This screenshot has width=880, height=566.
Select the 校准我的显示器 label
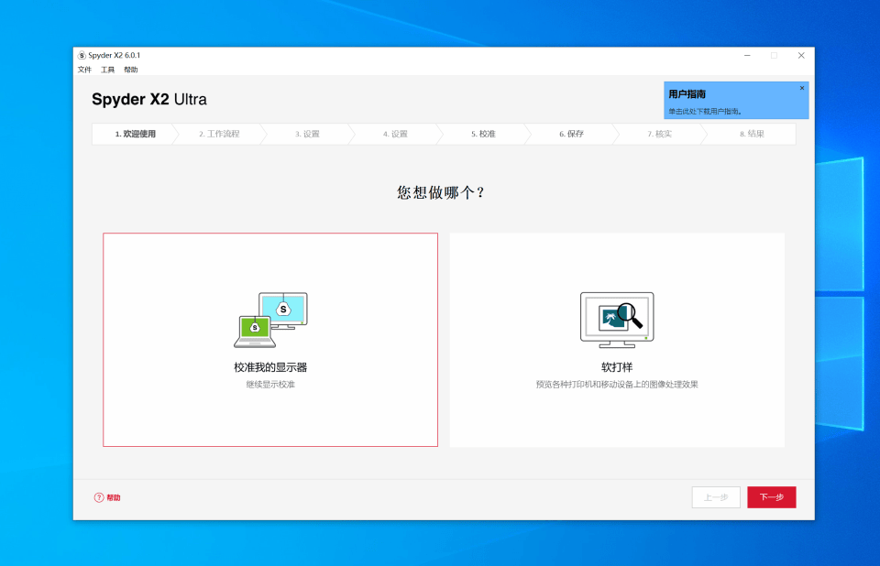click(x=270, y=367)
